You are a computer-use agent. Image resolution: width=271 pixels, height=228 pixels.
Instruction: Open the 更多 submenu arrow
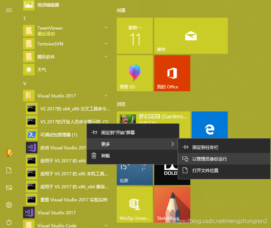173,144
